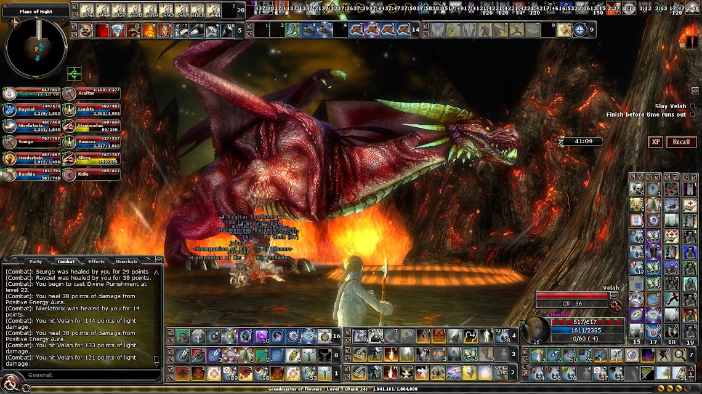This screenshot has width=702, height=394.
Task: Click the magnifying glass search icon in hotbar 7
Action: pos(680,355)
